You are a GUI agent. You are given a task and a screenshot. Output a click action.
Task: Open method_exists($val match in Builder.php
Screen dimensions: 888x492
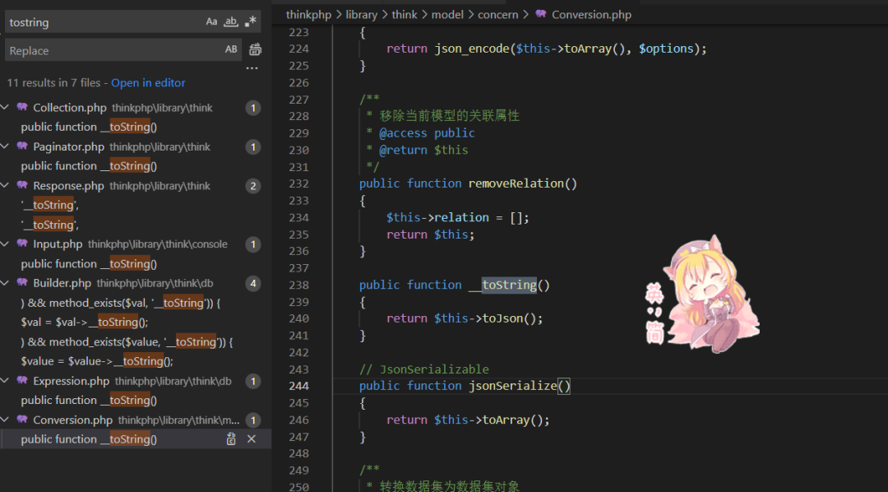(121, 303)
